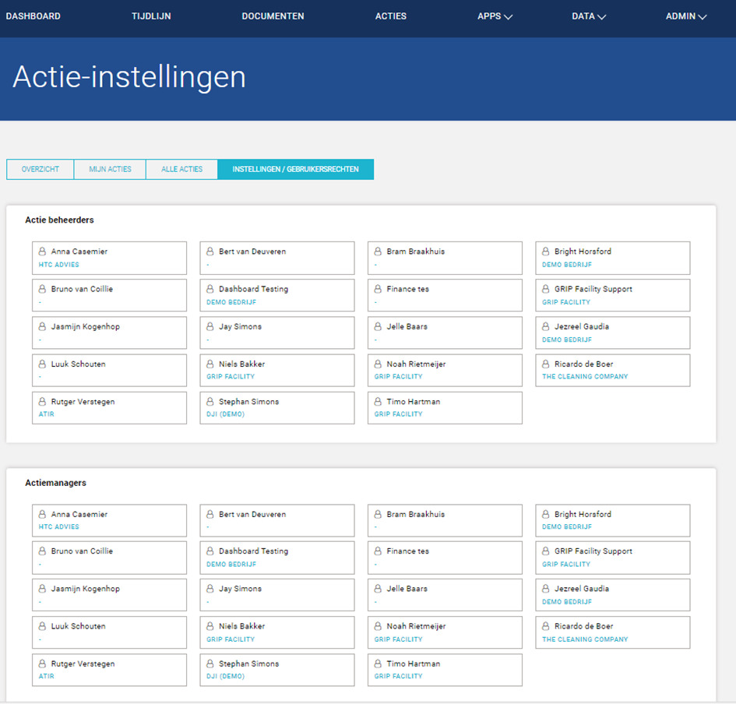Switch to the OVERZICHT tab
Image resolution: width=736 pixels, height=704 pixels.
pyautogui.click(x=40, y=170)
